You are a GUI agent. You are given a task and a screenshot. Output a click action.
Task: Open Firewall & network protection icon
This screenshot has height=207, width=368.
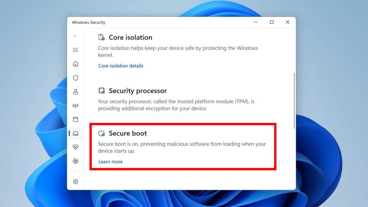(x=75, y=105)
